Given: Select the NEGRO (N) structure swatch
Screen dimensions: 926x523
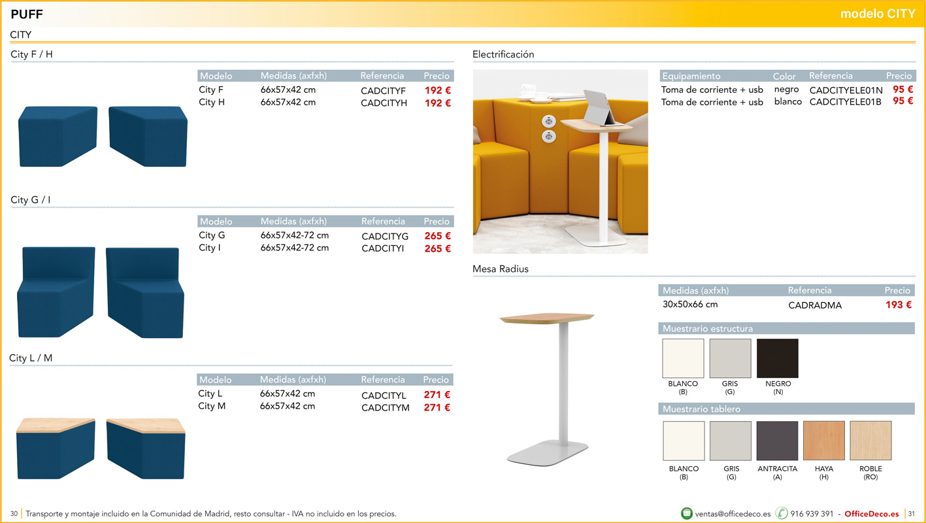Looking at the screenshot, I should point(778,358).
